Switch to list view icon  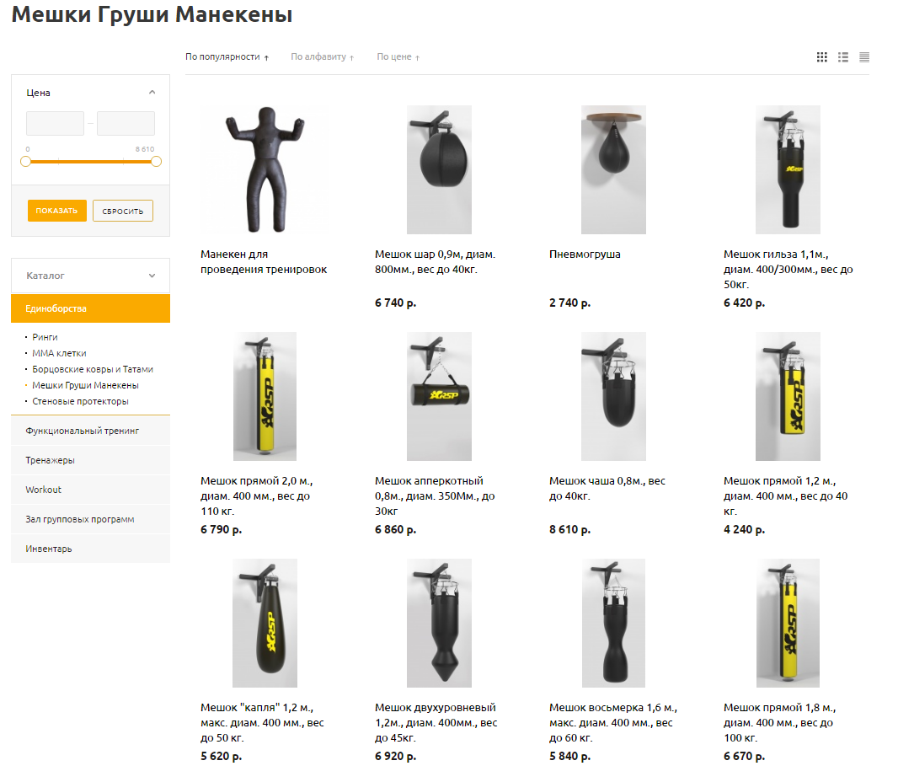843,57
